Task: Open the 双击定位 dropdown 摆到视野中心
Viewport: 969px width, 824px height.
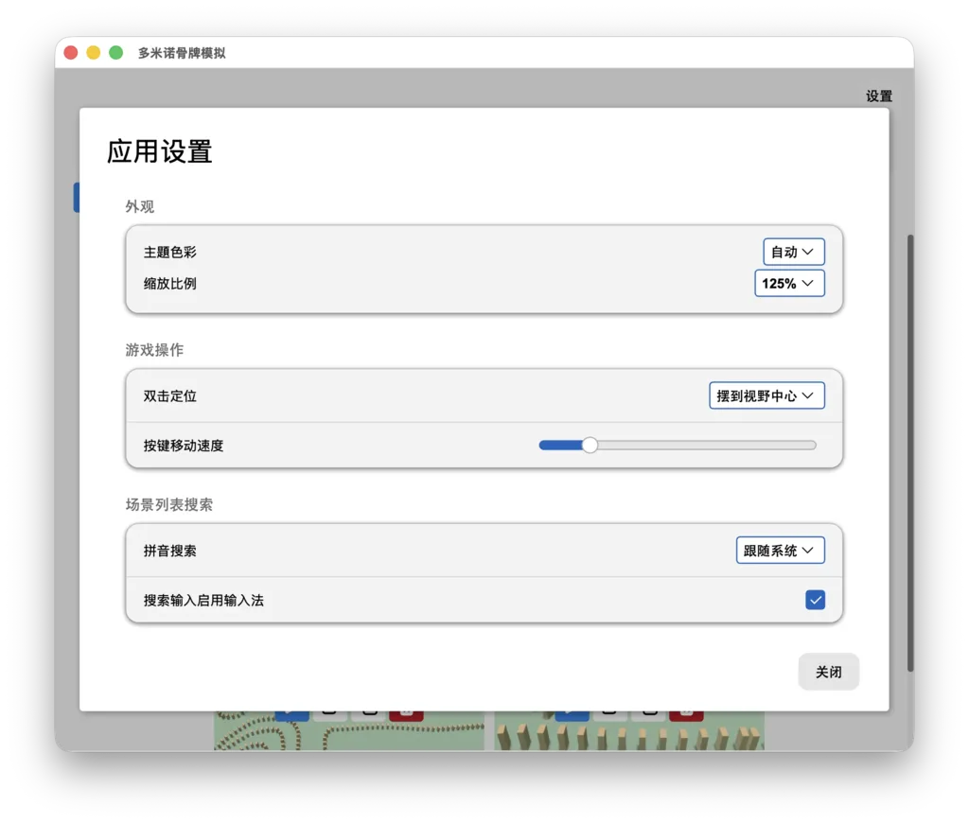Action: 766,396
